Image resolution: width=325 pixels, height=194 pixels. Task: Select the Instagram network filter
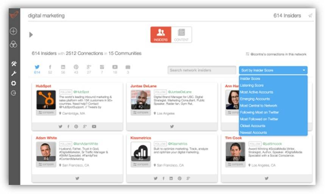coord(102,69)
